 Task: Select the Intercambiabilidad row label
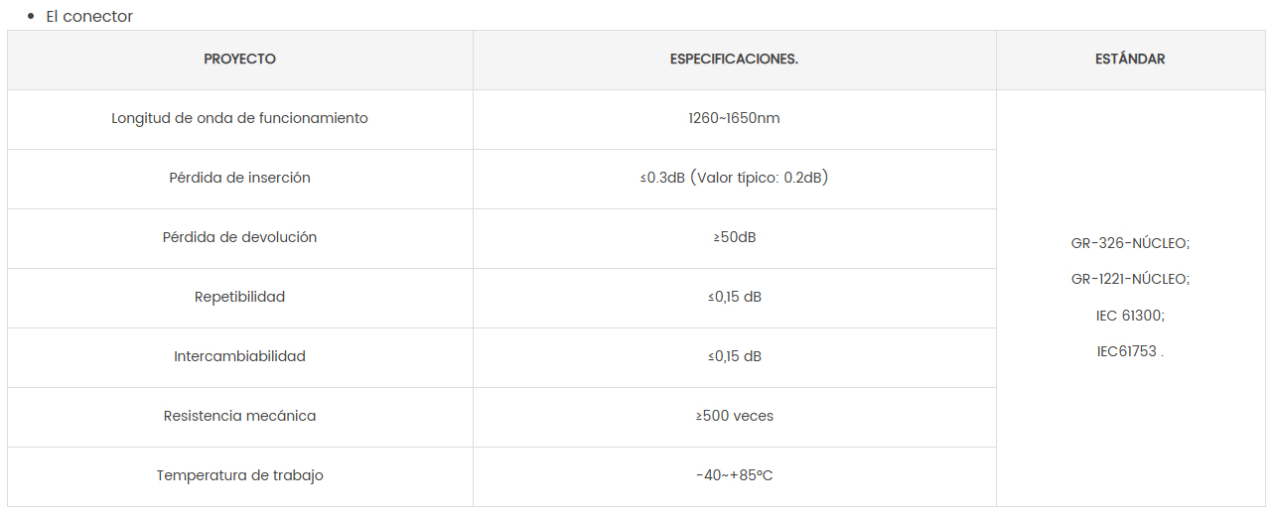pyautogui.click(x=240, y=356)
